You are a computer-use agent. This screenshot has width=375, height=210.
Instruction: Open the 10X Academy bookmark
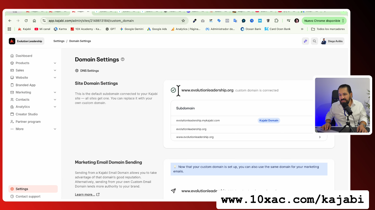click(x=86, y=29)
